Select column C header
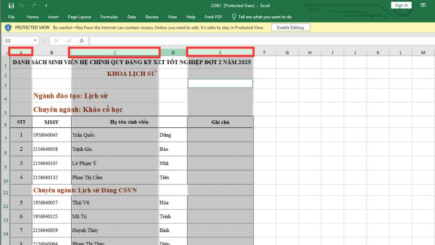This screenshot has height=245, width=435. click(114, 53)
